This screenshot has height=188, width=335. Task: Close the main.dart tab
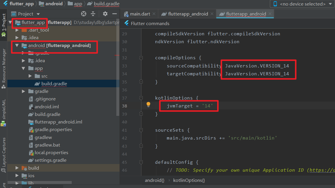[x=154, y=14]
